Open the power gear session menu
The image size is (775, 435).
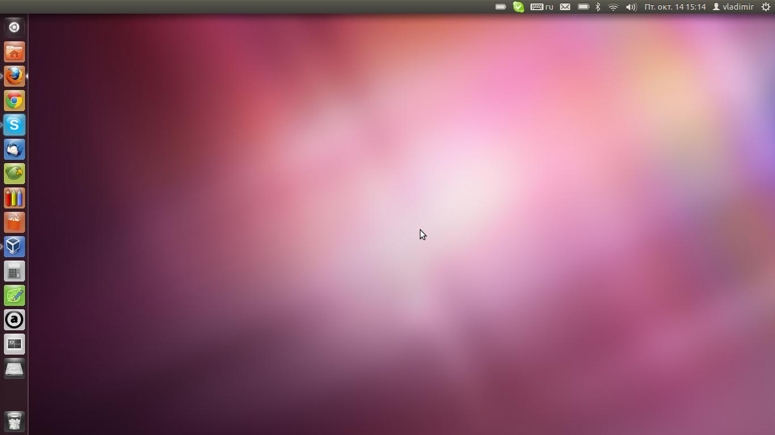point(765,7)
